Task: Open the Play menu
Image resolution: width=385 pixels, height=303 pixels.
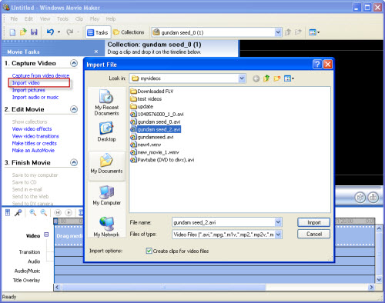Action: pos(94,18)
